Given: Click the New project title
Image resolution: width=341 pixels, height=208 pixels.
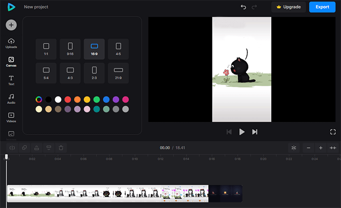Looking at the screenshot, I should point(36,7).
